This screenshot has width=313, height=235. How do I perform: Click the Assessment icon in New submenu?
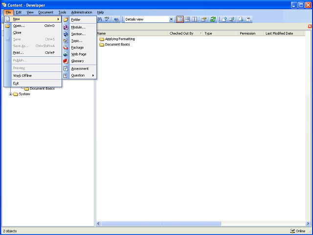click(x=66, y=69)
